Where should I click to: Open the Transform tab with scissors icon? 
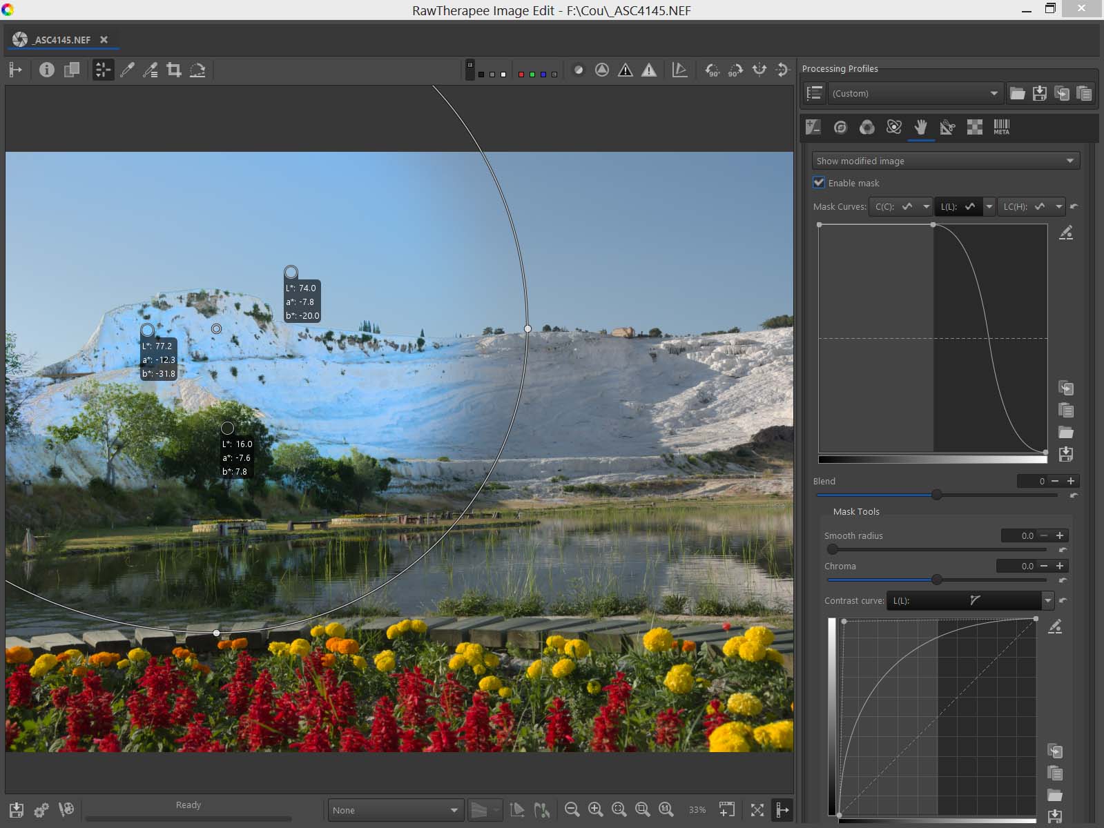point(947,127)
